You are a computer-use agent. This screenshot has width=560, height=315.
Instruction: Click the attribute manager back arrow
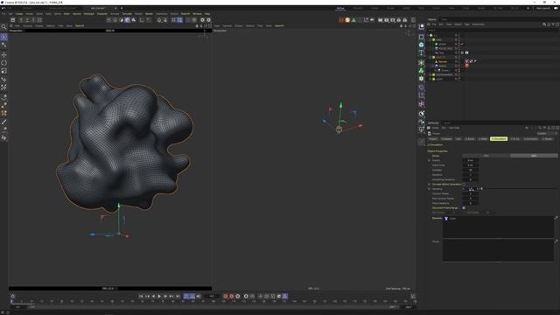527,128
